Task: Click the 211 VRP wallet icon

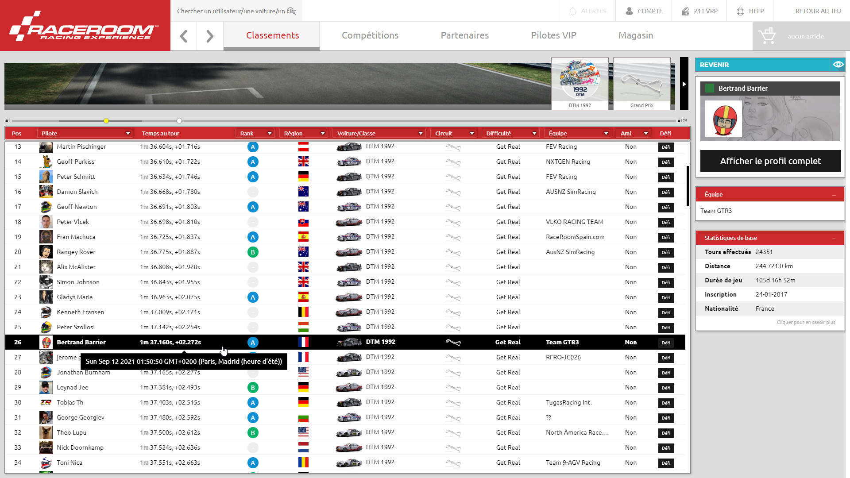Action: 685,11
